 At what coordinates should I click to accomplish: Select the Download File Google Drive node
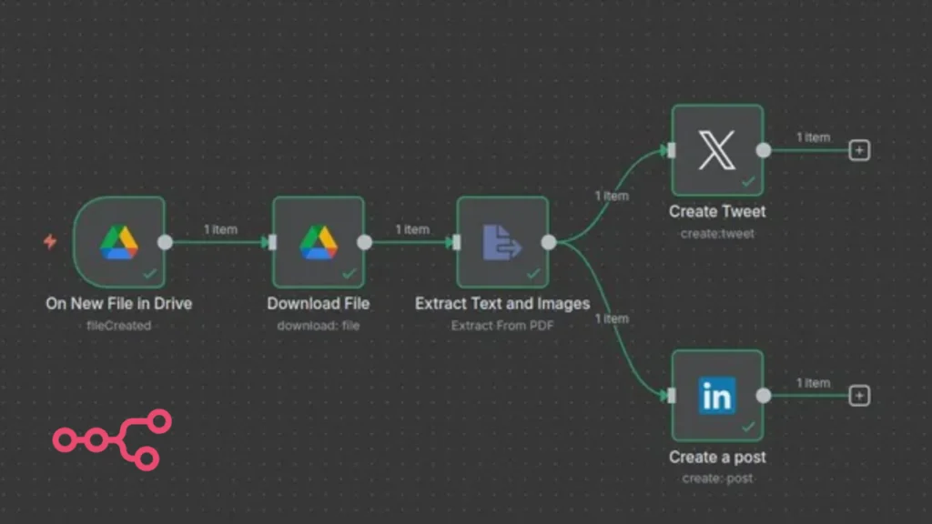coord(319,242)
